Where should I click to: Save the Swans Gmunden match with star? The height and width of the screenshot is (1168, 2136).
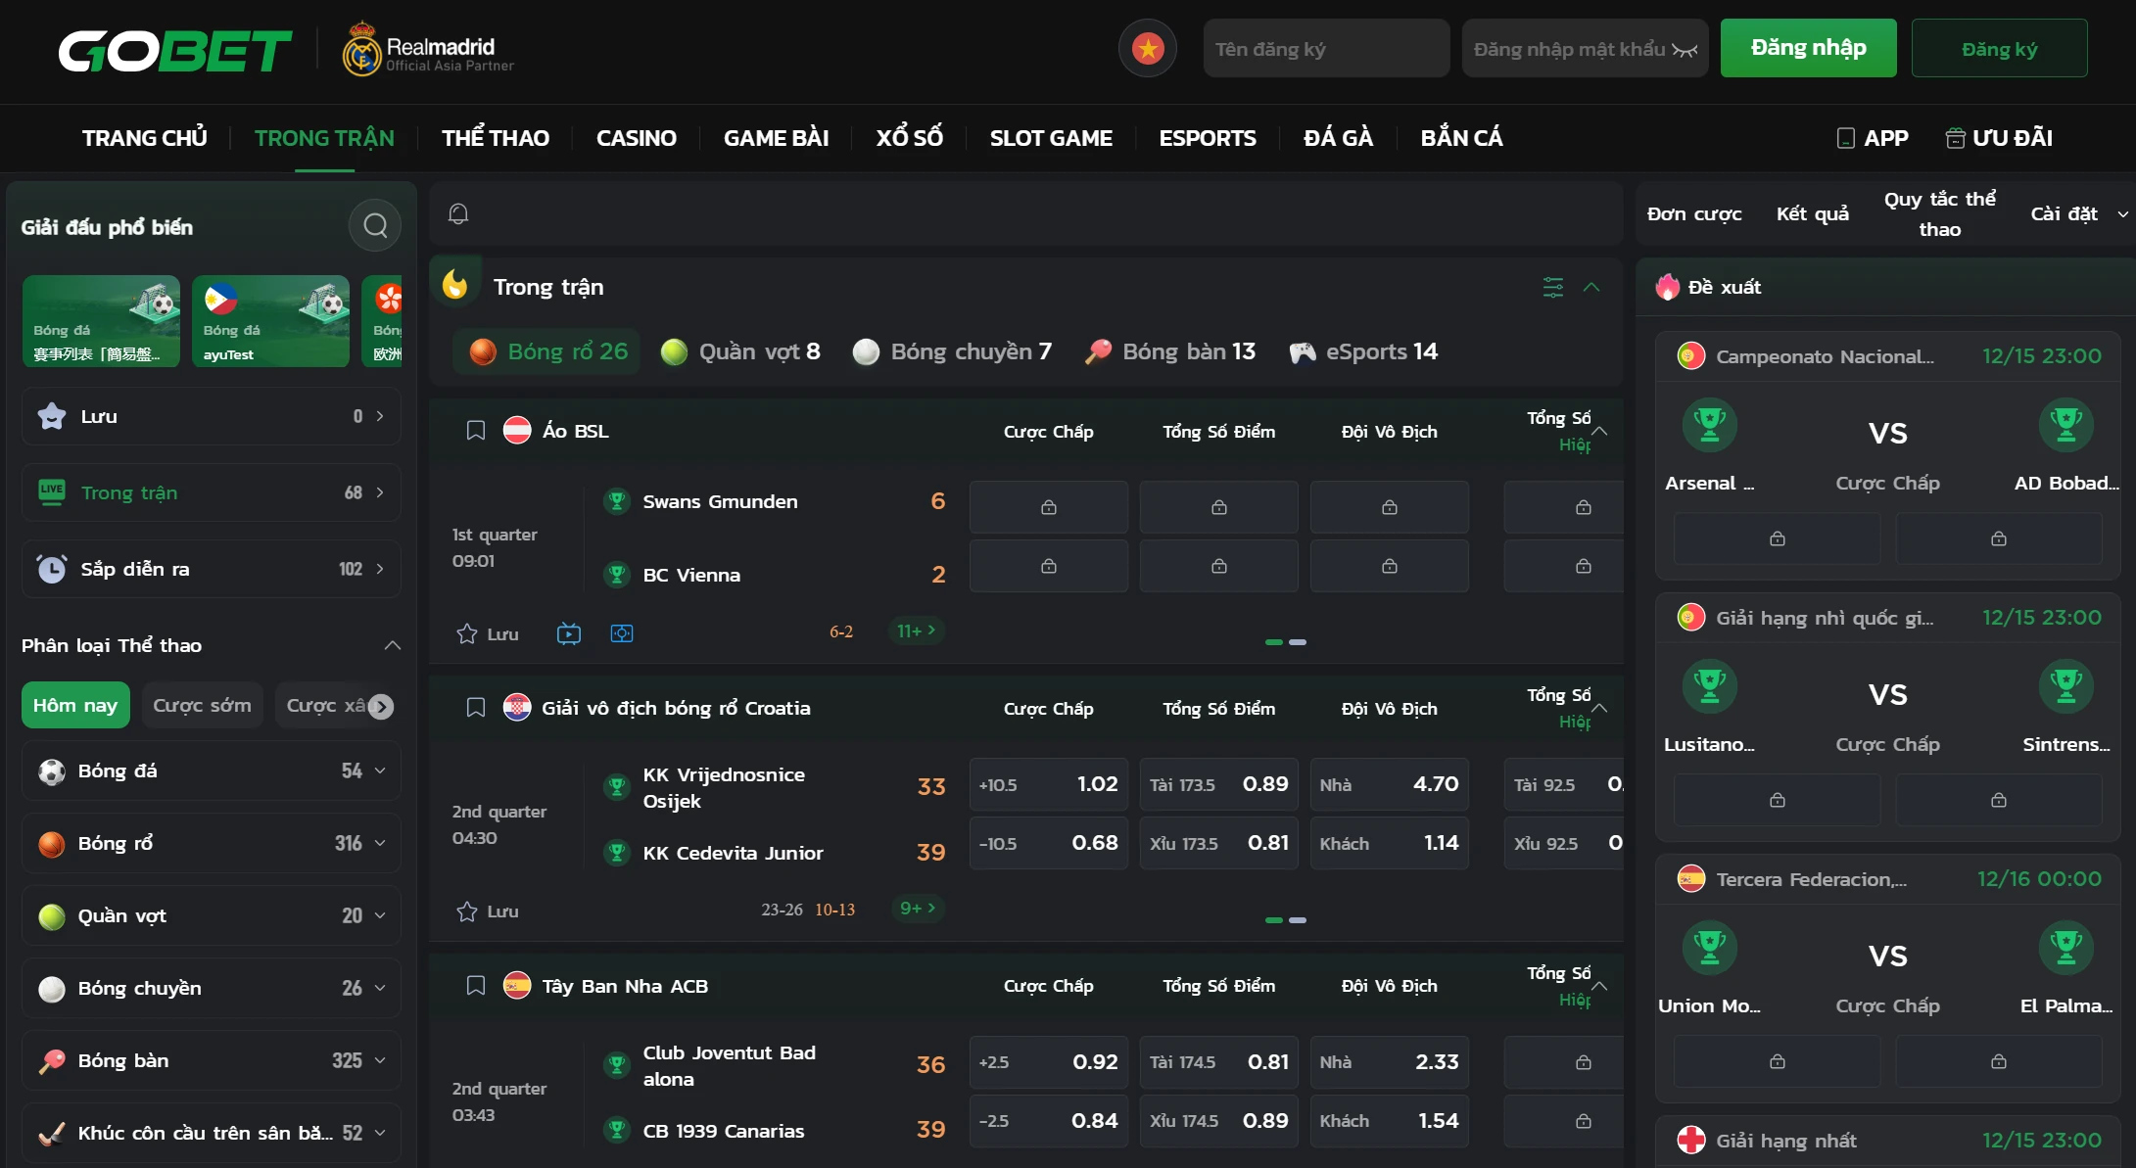467,633
